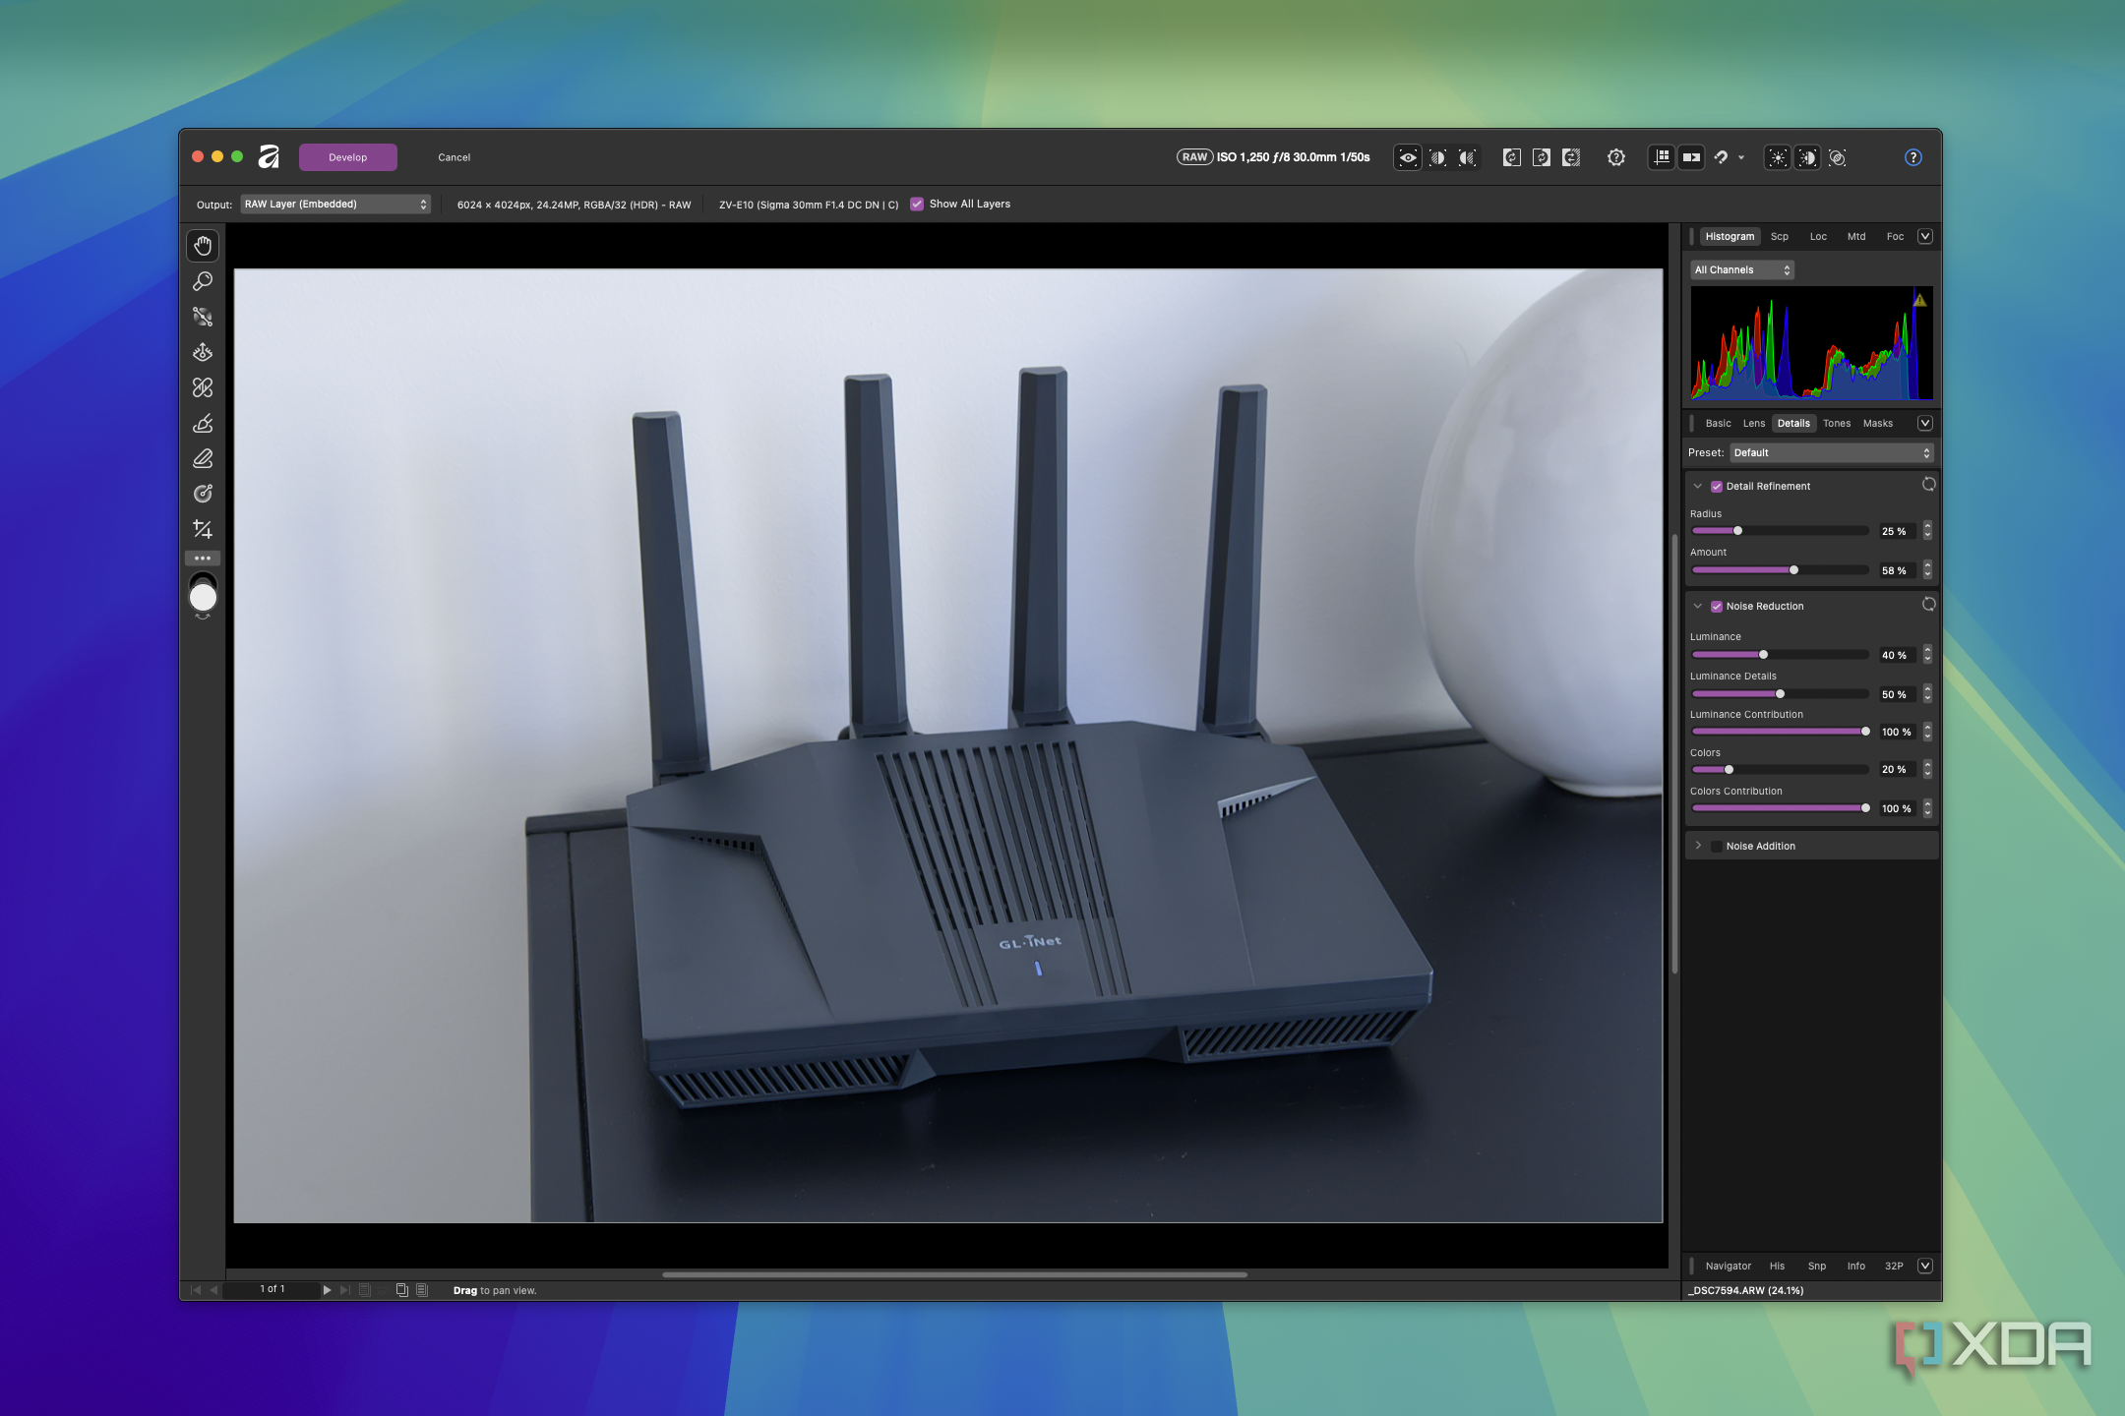2125x1416 pixels.
Task: Click the mirror split view icon
Action: [1467, 157]
